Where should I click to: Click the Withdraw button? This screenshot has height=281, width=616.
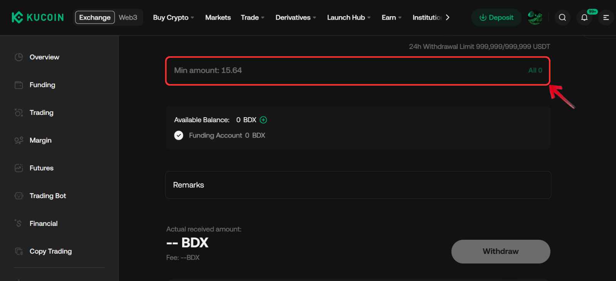click(500, 251)
